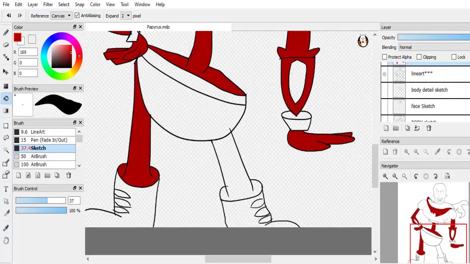Open the Window menu

(142, 4)
